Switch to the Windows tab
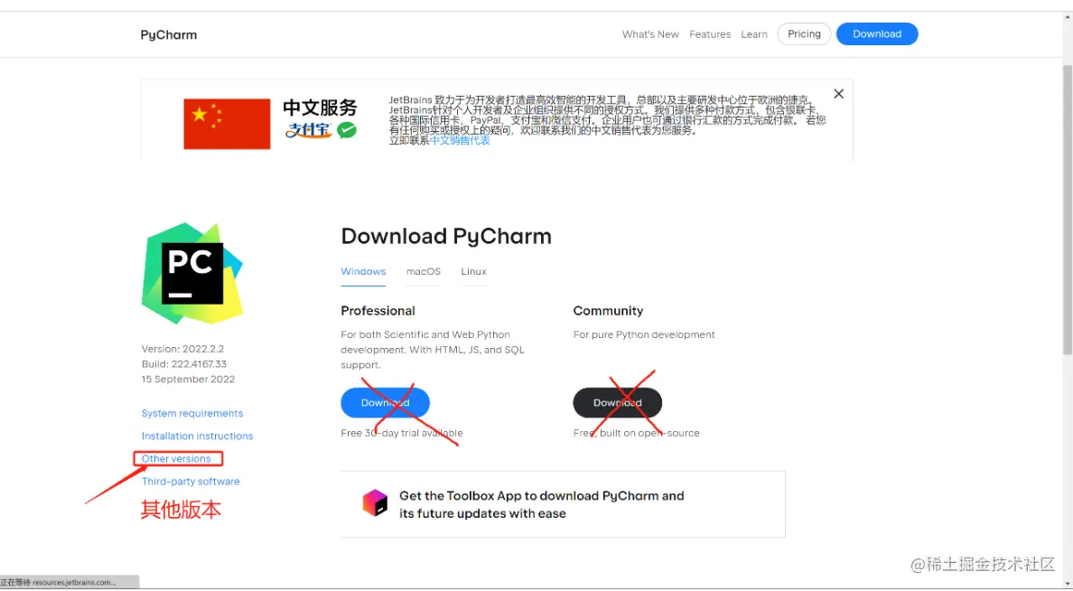 (x=363, y=272)
